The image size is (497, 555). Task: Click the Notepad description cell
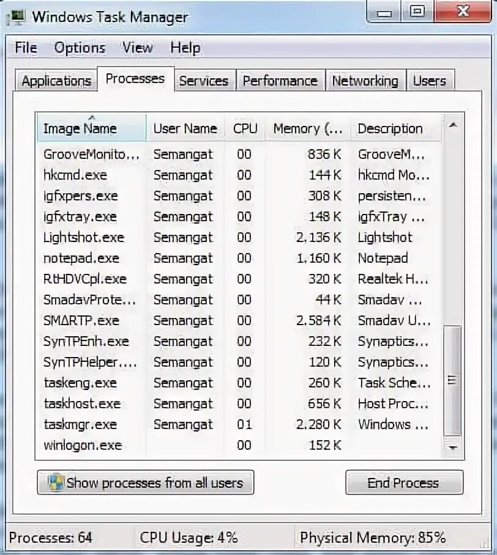click(x=383, y=258)
